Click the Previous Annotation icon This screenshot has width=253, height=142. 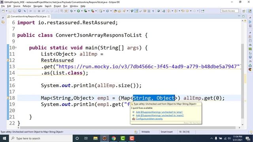click(176, 11)
